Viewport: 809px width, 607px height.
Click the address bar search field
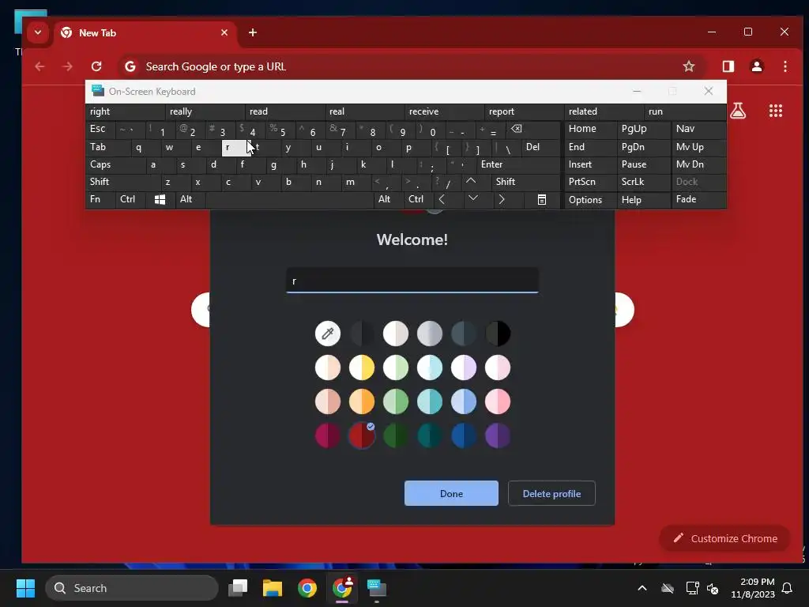(410, 66)
